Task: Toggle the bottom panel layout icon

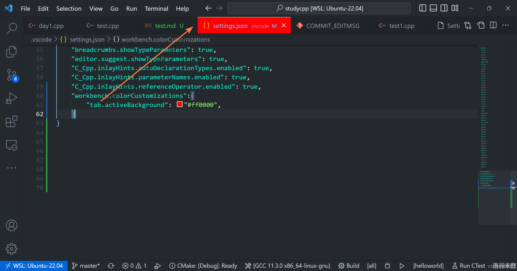Action: pos(433,8)
